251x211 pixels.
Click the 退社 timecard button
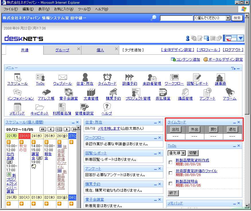[232, 129]
